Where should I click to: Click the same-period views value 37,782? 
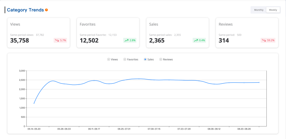pos(40,35)
